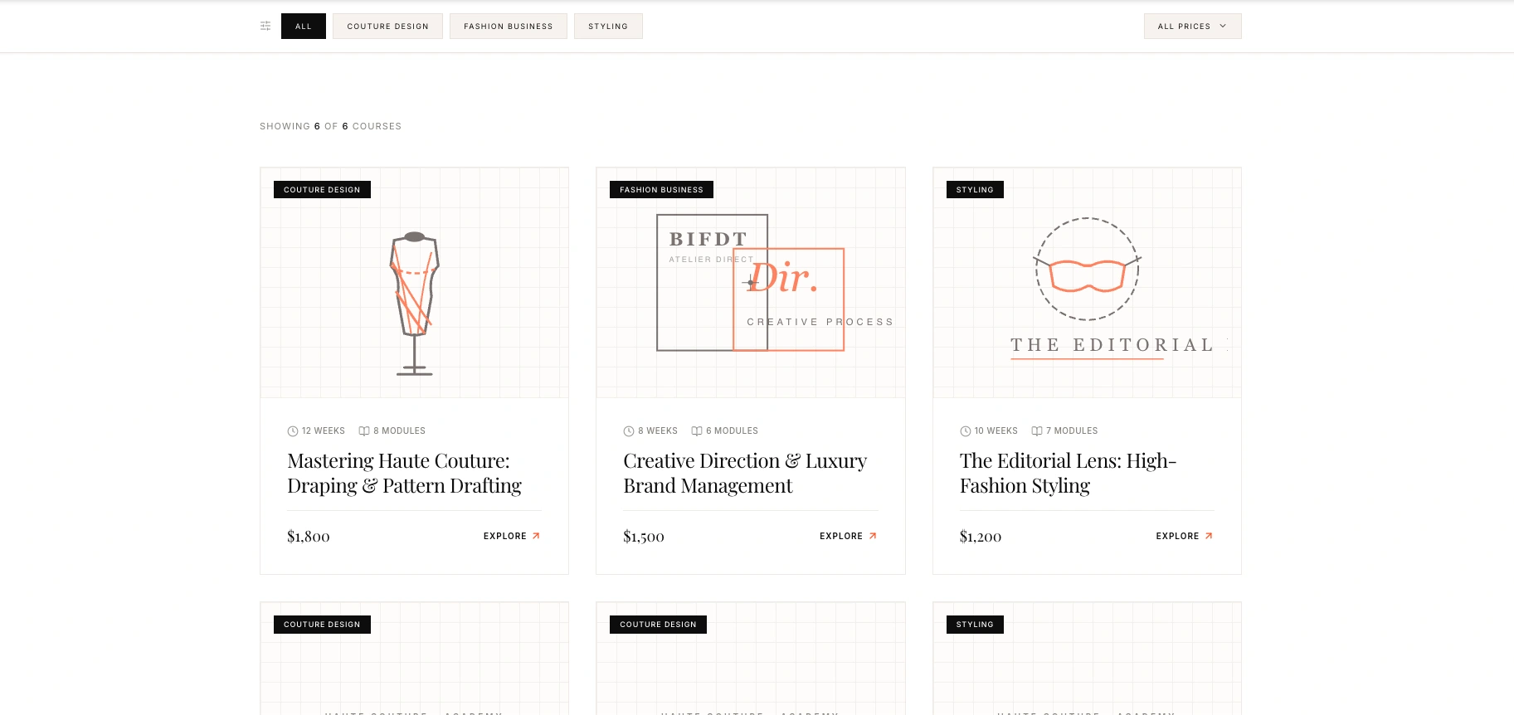The image size is (1514, 715).
Task: Click the Fashion Business badge on Creative Direction card
Action: 661,190
